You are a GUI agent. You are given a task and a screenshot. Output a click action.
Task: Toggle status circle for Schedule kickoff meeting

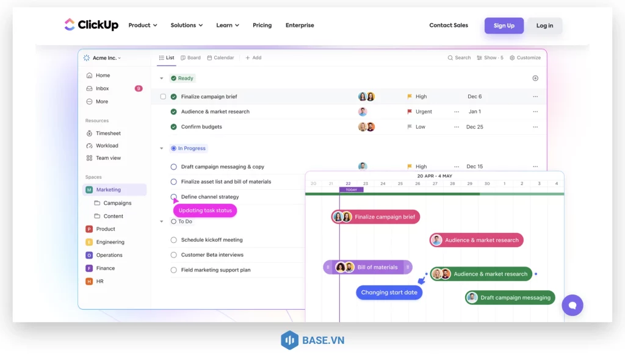174,240
